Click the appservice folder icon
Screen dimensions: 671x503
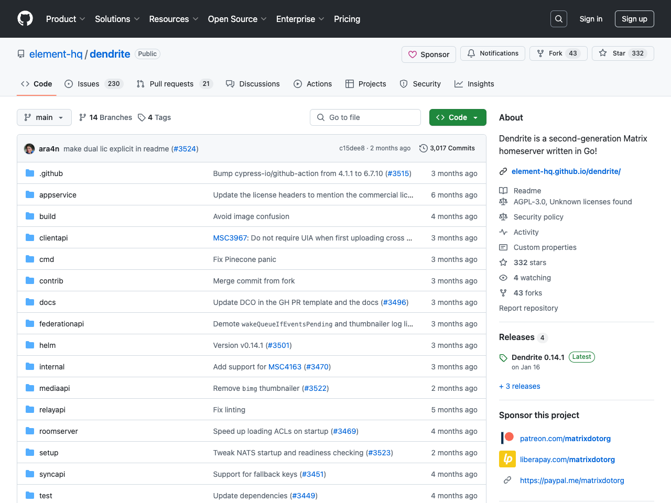coord(30,195)
